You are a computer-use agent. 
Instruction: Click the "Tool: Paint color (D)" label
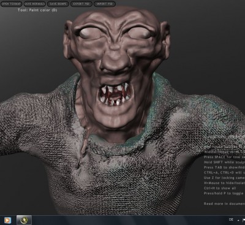tap(37, 10)
